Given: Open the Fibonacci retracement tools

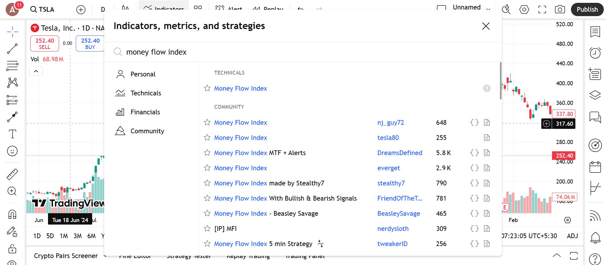Looking at the screenshot, I should tap(12, 66).
